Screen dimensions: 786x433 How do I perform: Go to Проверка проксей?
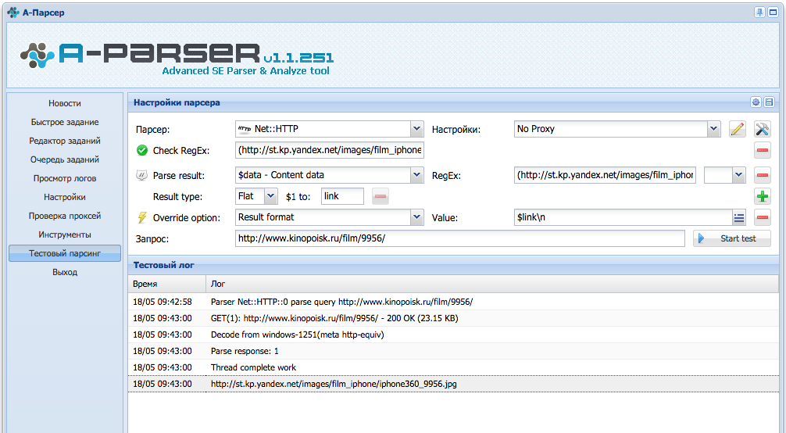click(x=65, y=216)
